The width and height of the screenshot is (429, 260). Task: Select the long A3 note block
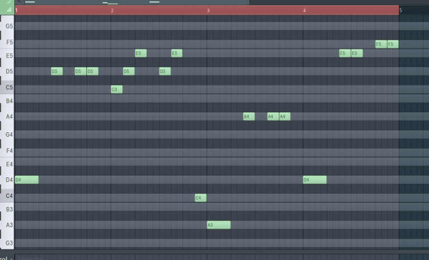coord(219,225)
